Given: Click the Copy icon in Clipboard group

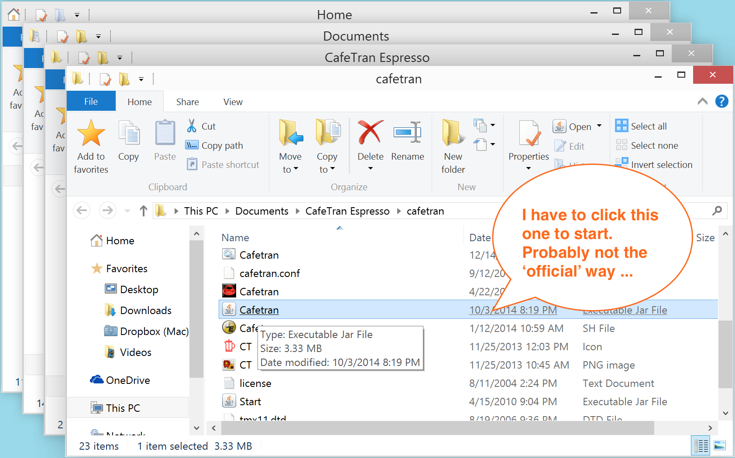Looking at the screenshot, I should pyautogui.click(x=128, y=133).
